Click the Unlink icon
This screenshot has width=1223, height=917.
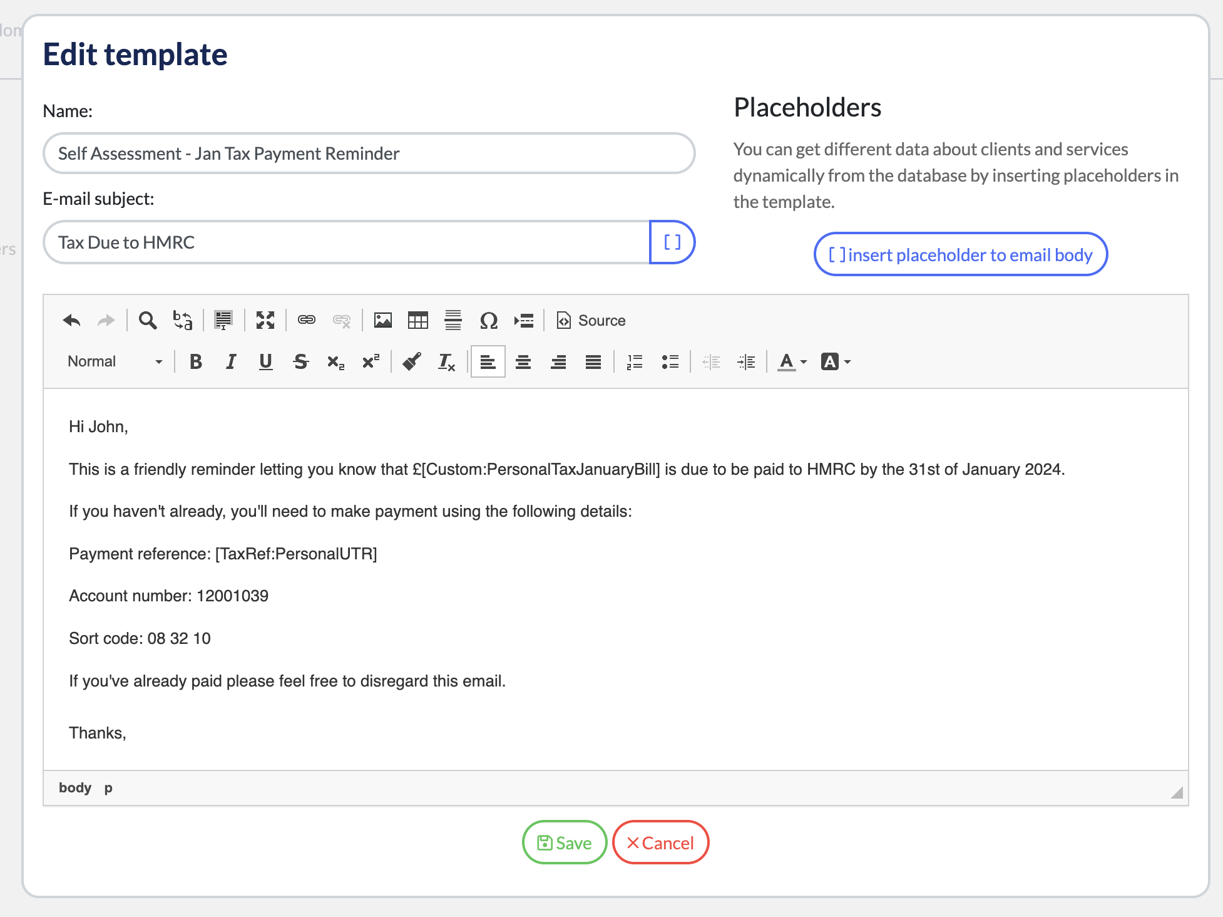click(342, 321)
